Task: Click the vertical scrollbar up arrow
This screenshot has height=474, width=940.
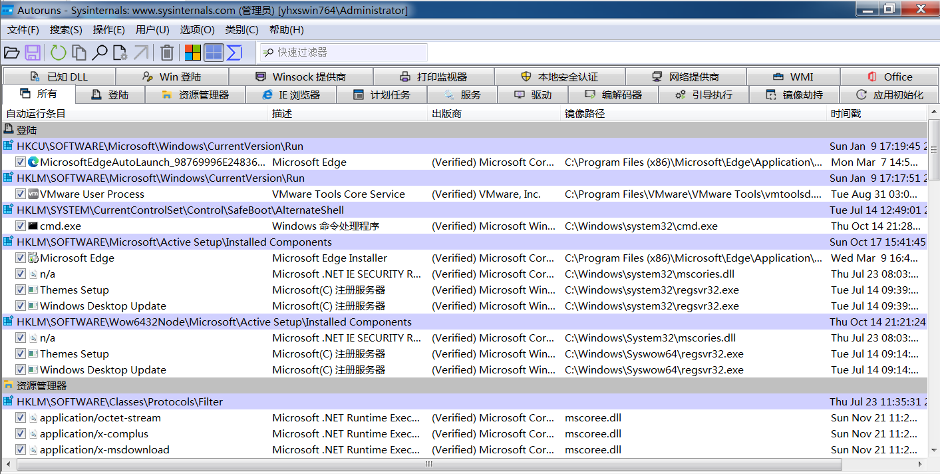Action: [933, 114]
